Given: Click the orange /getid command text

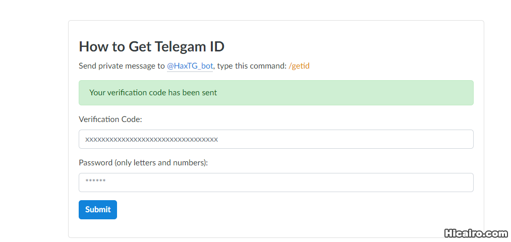Looking at the screenshot, I should pos(299,66).
